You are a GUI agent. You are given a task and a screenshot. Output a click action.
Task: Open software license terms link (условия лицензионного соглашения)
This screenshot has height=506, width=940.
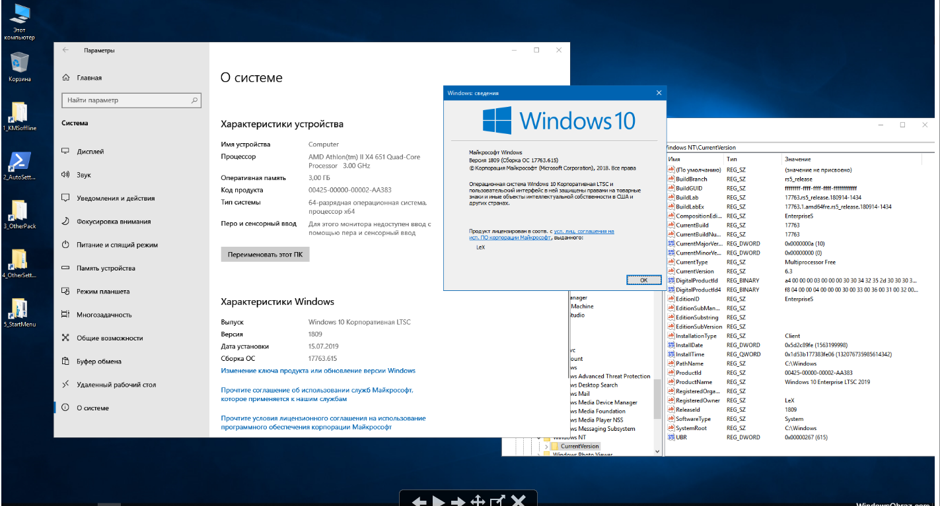[324, 422]
